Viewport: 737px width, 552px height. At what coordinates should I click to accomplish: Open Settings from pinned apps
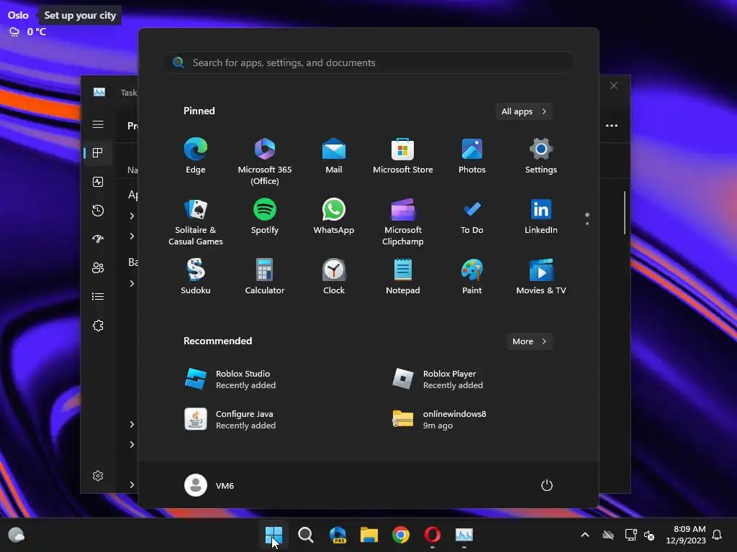[541, 155]
